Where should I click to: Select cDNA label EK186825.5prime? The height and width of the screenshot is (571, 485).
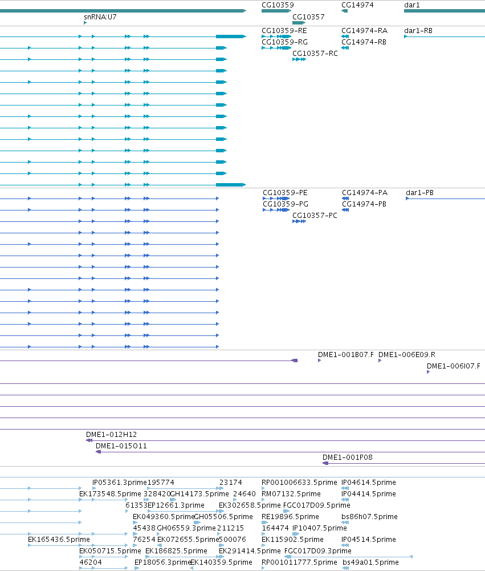coord(176,551)
